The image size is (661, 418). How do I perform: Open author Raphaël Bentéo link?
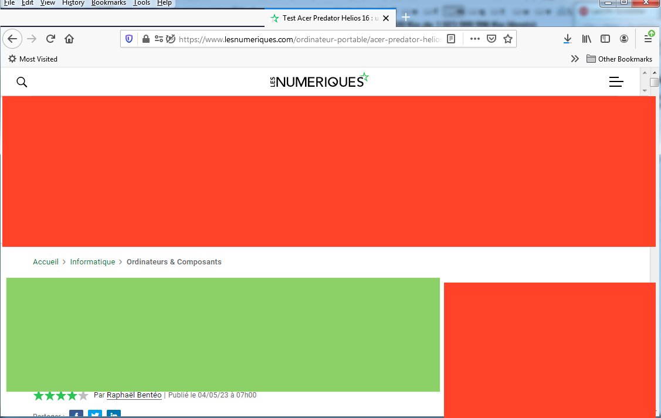click(x=134, y=395)
